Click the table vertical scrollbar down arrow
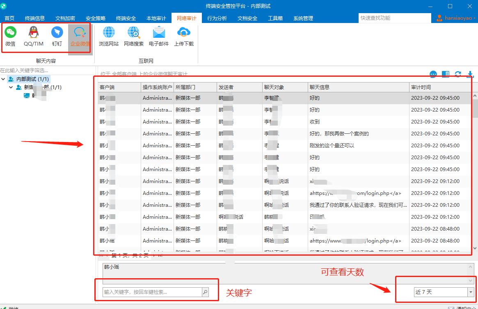The height and width of the screenshot is (309, 478). [475, 249]
